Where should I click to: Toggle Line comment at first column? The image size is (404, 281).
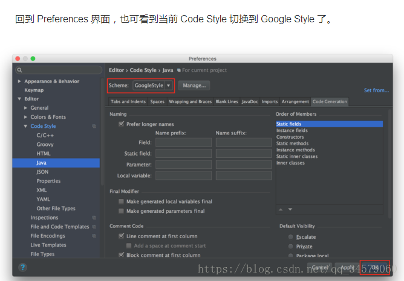(x=121, y=236)
